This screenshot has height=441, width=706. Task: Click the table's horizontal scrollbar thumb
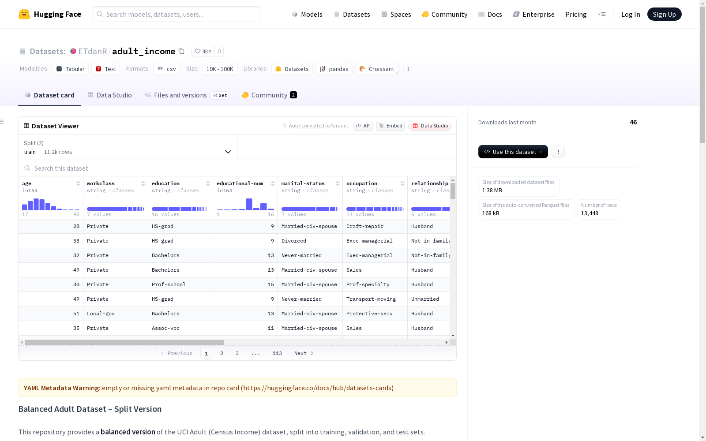(x=124, y=342)
